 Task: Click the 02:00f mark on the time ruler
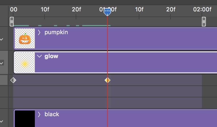(202, 9)
